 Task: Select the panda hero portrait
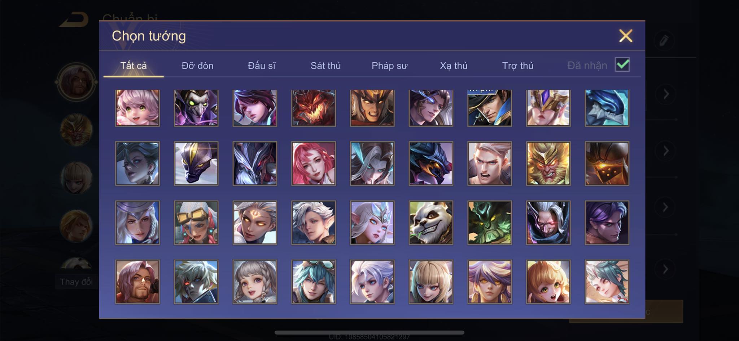(x=431, y=223)
